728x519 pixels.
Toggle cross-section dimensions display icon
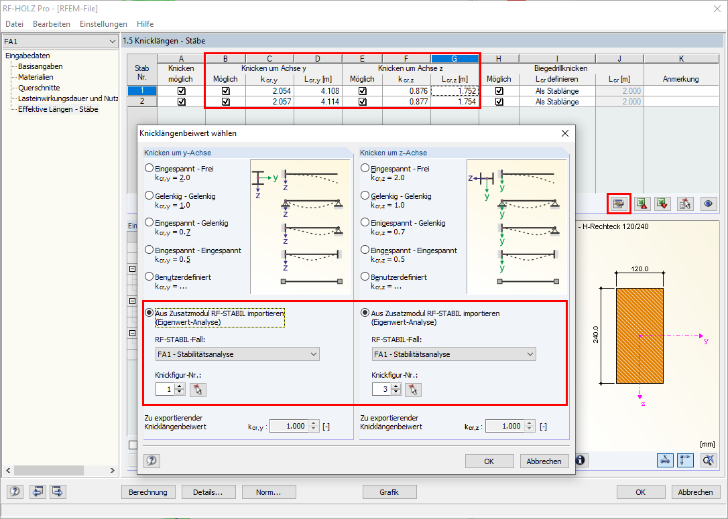click(665, 460)
